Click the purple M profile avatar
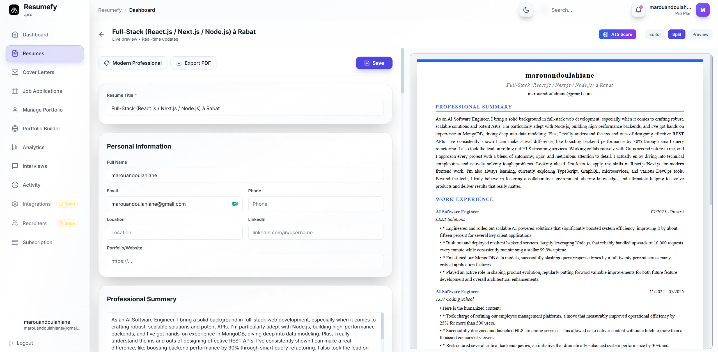This screenshot has width=718, height=352. (703, 10)
